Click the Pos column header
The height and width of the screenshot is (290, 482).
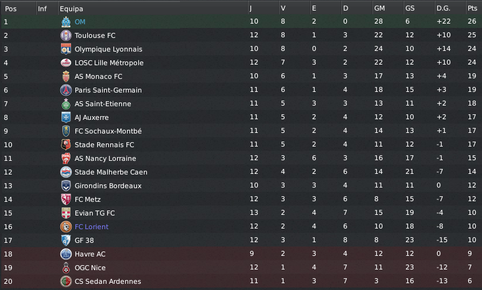(x=11, y=9)
